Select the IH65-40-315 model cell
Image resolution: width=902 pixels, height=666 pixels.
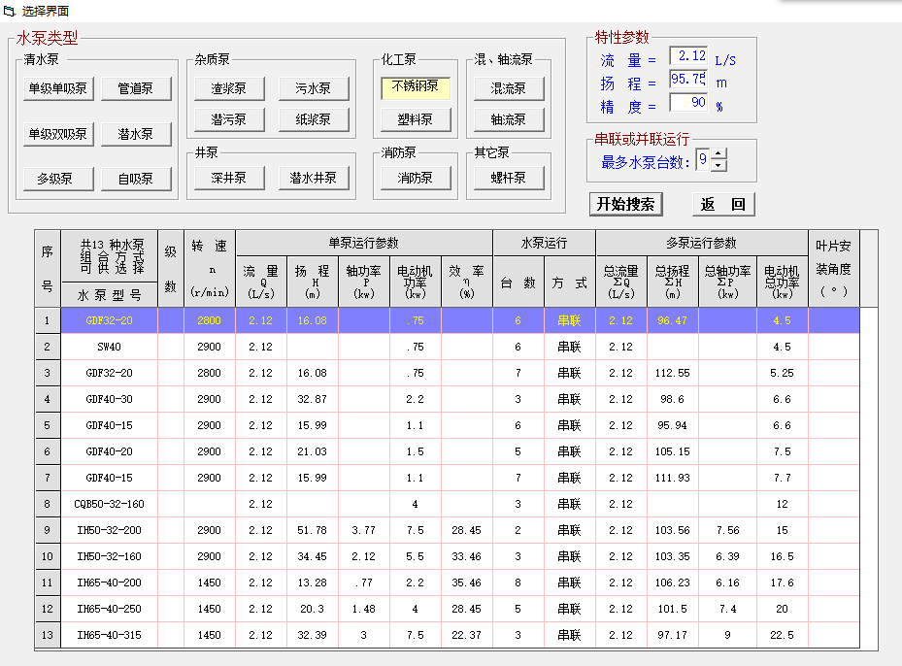[x=110, y=635]
